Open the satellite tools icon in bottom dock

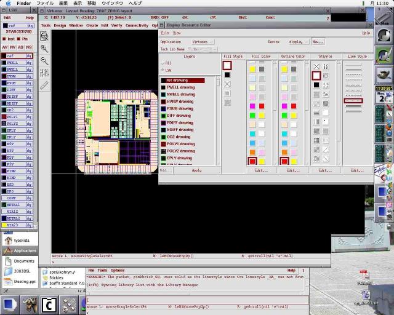[x=69, y=305]
